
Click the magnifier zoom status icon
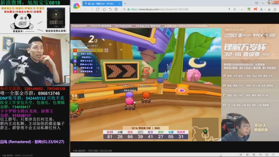click(273, 155)
